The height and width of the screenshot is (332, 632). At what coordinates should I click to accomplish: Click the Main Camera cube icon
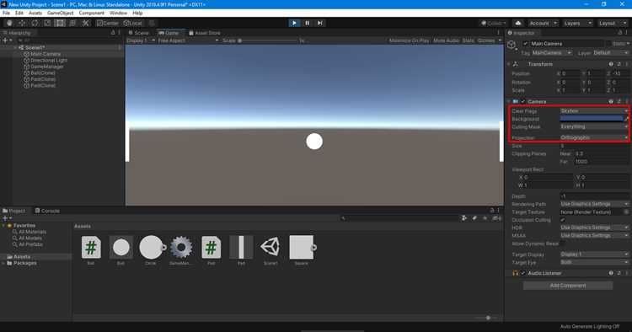(x=511, y=45)
